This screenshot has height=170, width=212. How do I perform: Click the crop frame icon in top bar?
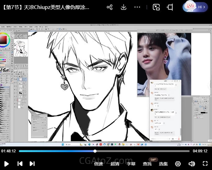170,7
